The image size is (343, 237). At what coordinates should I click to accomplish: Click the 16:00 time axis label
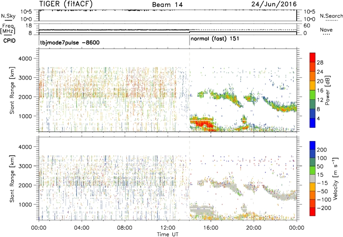click(211, 228)
